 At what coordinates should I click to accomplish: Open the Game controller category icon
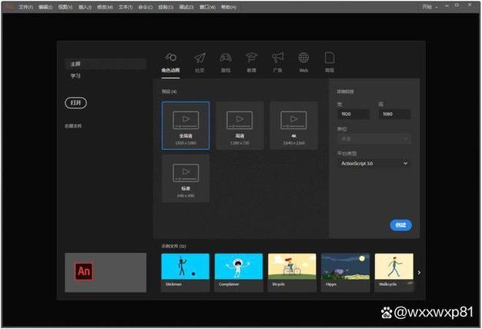226,58
